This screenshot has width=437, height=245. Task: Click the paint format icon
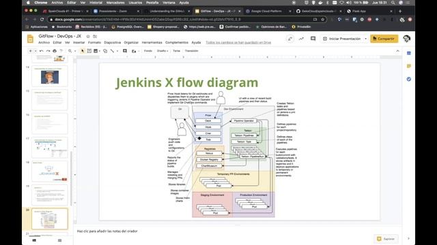tap(61, 51)
